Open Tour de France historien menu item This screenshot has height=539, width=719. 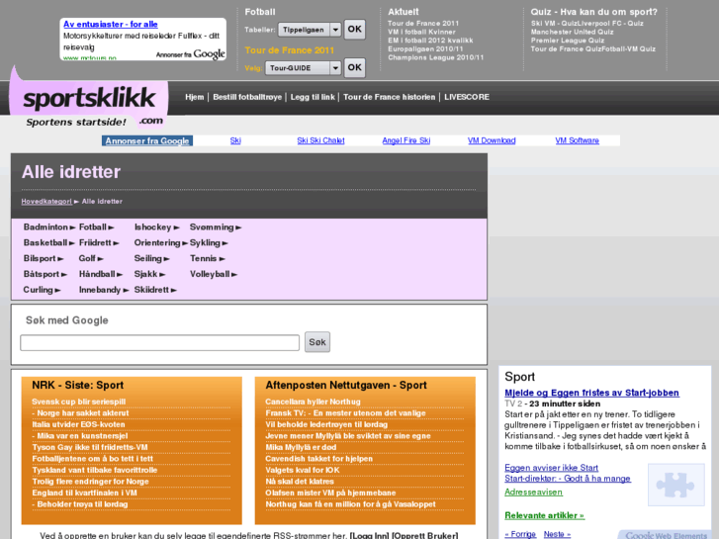[390, 97]
